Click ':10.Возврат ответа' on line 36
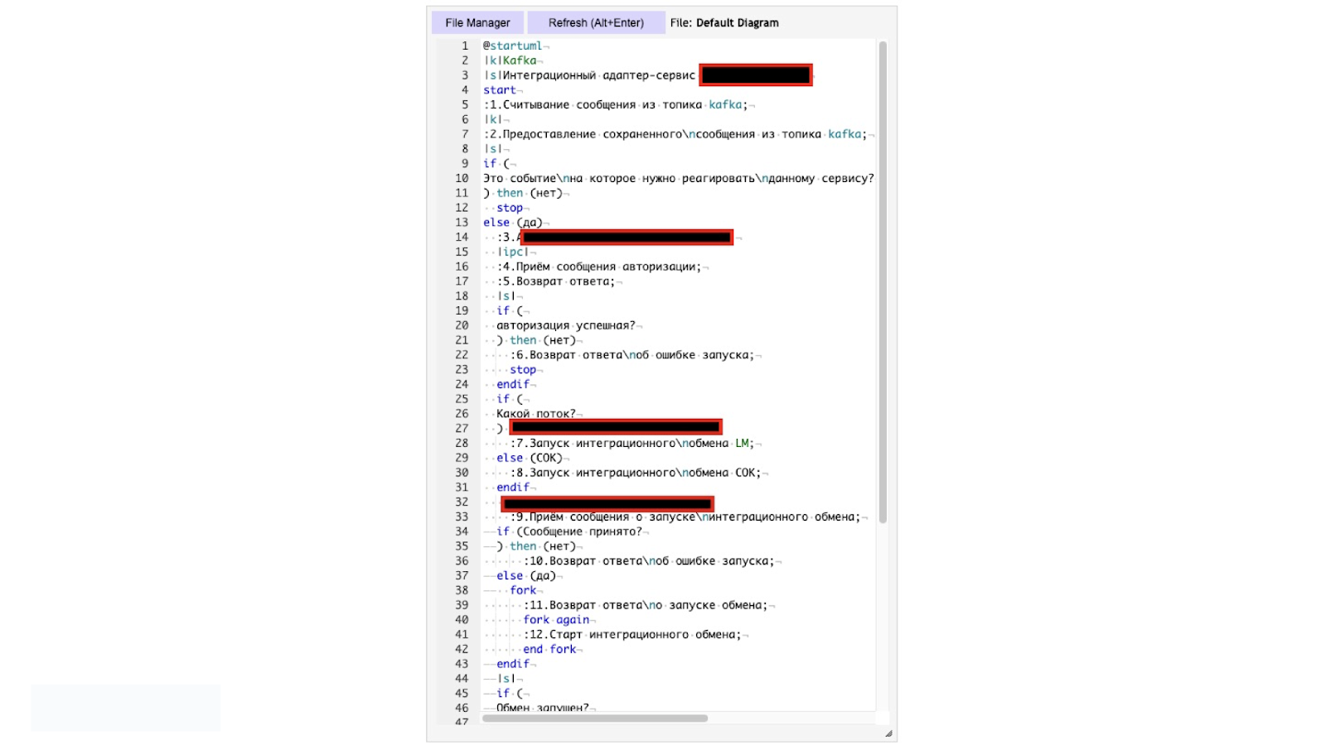The width and height of the screenshot is (1326, 745). tap(583, 561)
